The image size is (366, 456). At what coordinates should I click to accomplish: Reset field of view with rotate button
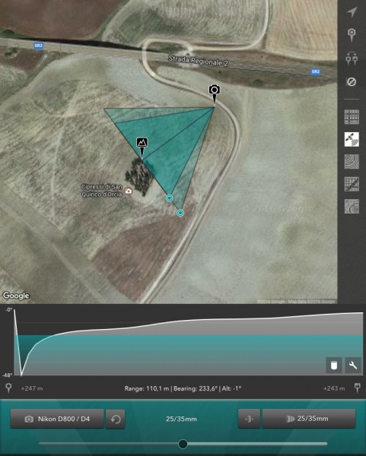116,419
